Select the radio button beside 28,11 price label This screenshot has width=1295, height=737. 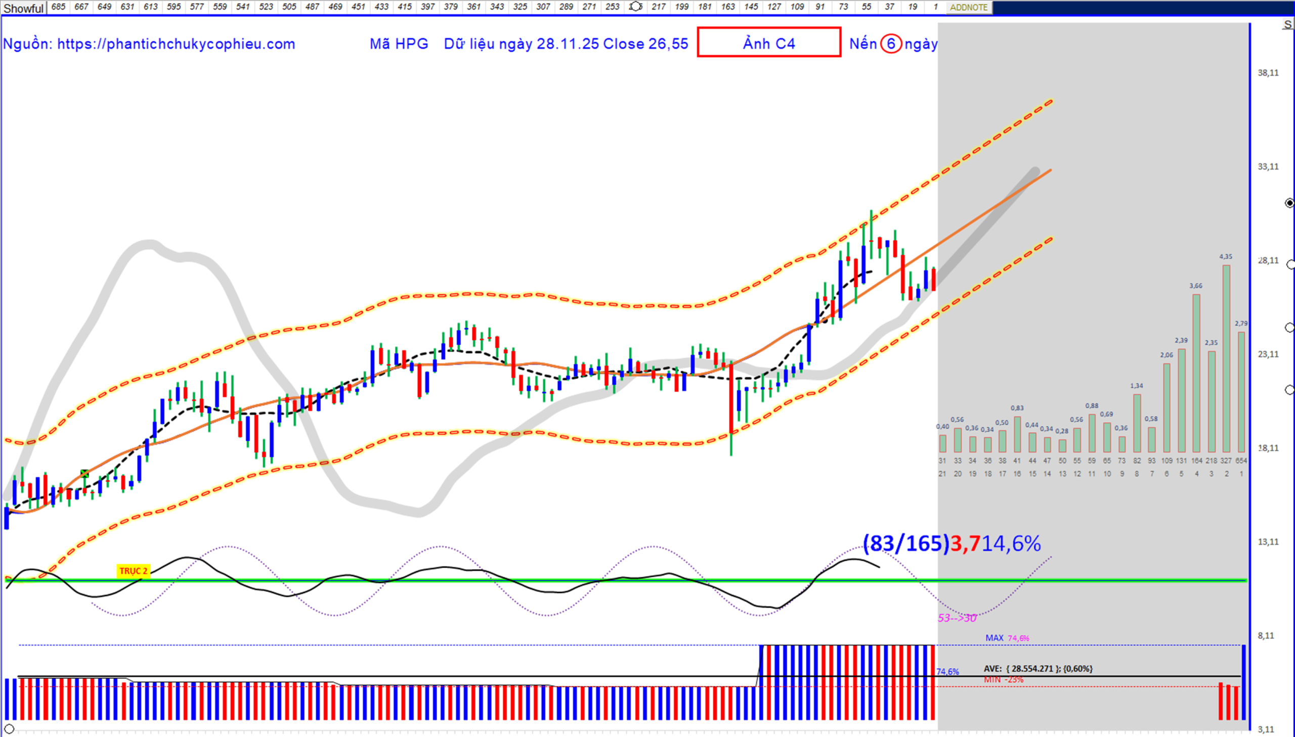coord(1290,265)
